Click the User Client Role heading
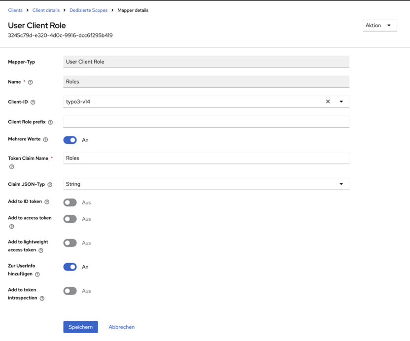 tap(37, 25)
